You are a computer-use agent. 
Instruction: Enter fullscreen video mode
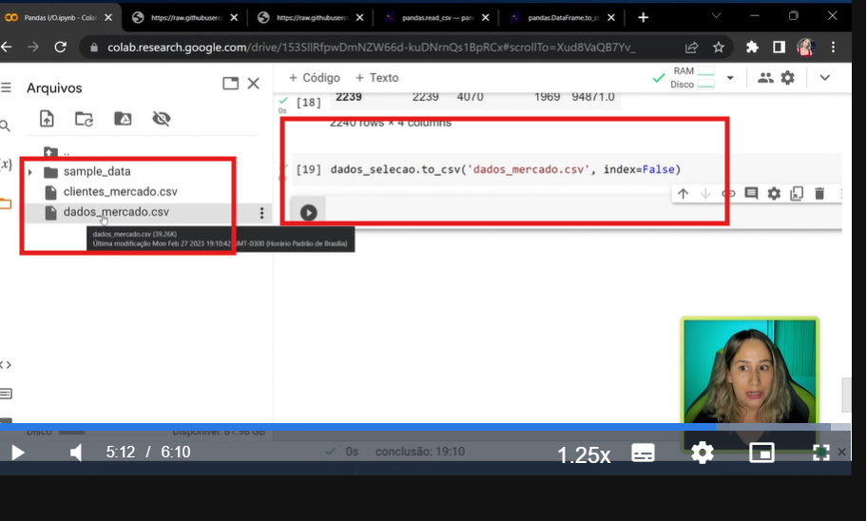click(821, 453)
